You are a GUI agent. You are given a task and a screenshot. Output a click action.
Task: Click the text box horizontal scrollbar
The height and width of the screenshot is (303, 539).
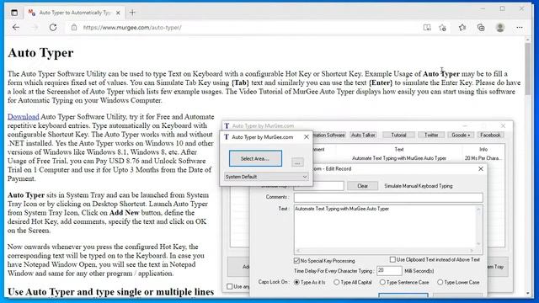click(385, 251)
